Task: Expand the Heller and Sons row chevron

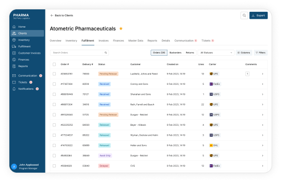Action: (263, 146)
